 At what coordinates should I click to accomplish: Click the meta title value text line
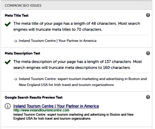point(58,41)
